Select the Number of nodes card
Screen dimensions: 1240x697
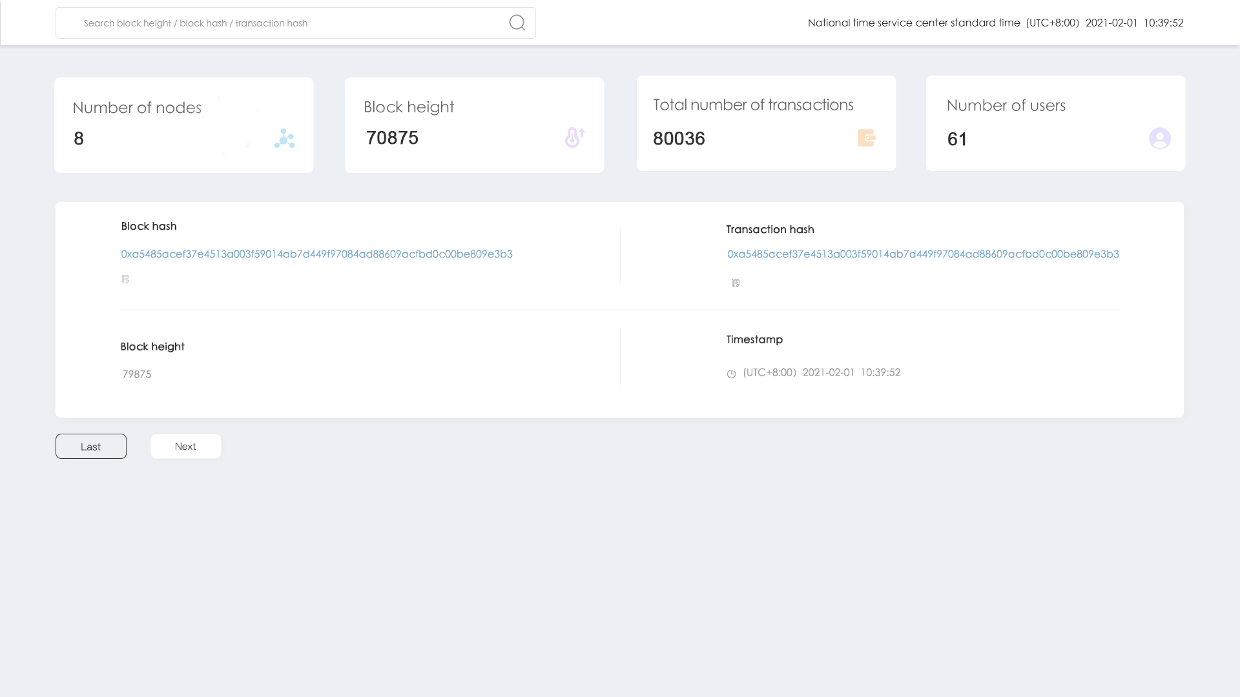[183, 125]
